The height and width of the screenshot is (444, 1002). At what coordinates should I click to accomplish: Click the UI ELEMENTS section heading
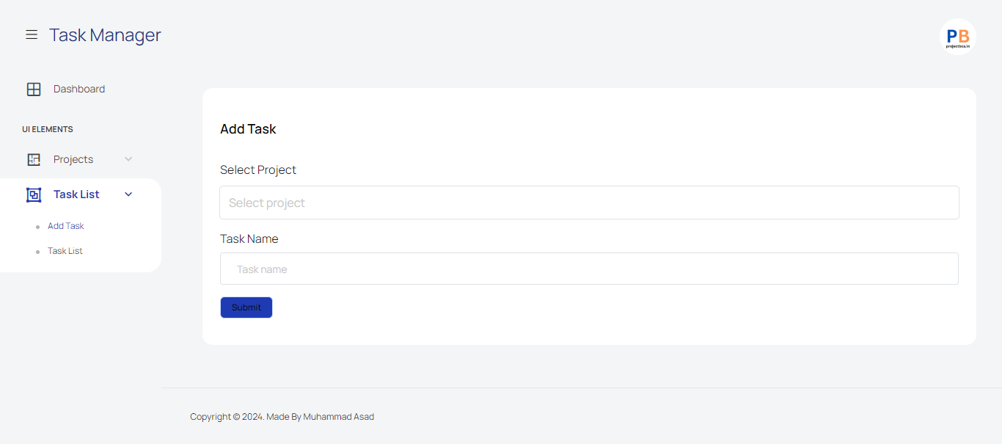(48, 129)
